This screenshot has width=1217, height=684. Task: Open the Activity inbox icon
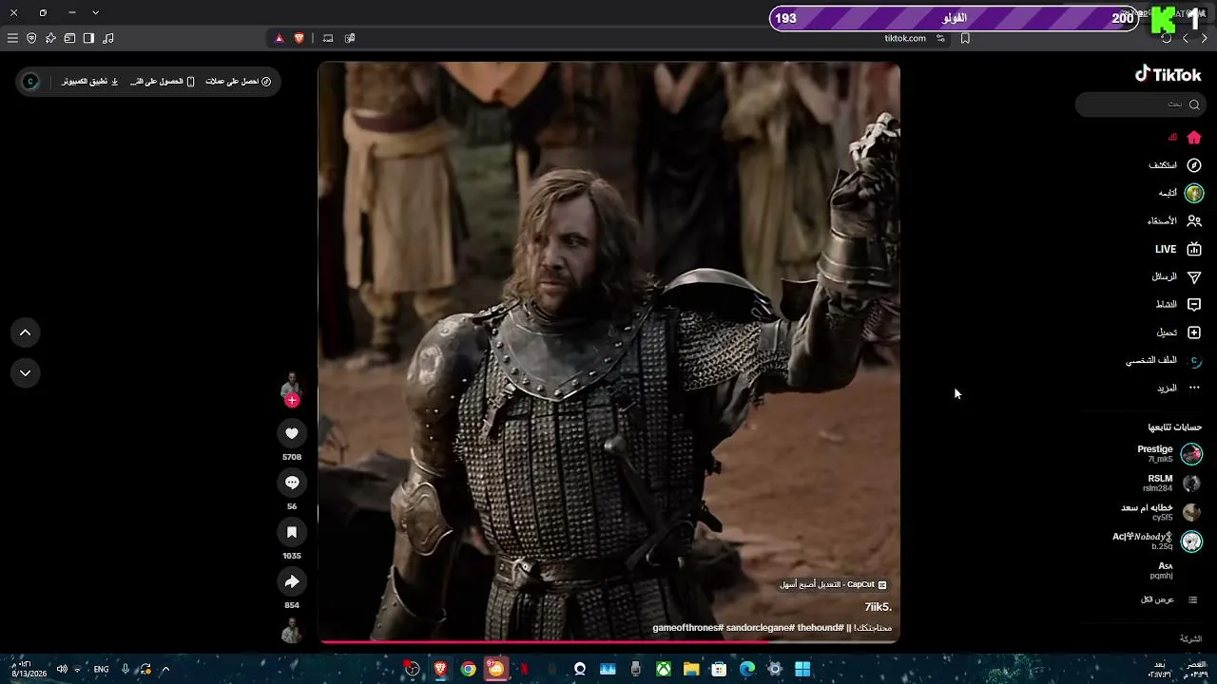click(1194, 305)
